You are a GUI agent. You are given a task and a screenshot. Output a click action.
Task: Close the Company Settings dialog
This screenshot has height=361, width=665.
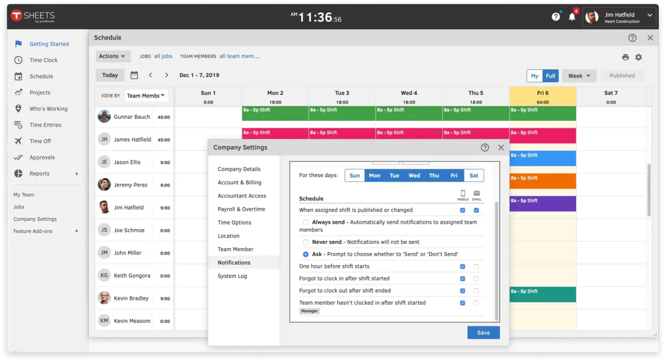pyautogui.click(x=501, y=148)
